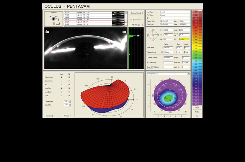
Task: Click the yellow QS status field
Action: [185, 39]
